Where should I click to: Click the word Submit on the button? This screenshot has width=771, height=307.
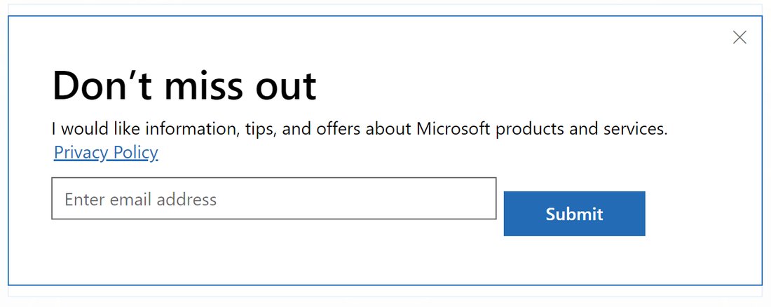[574, 214]
